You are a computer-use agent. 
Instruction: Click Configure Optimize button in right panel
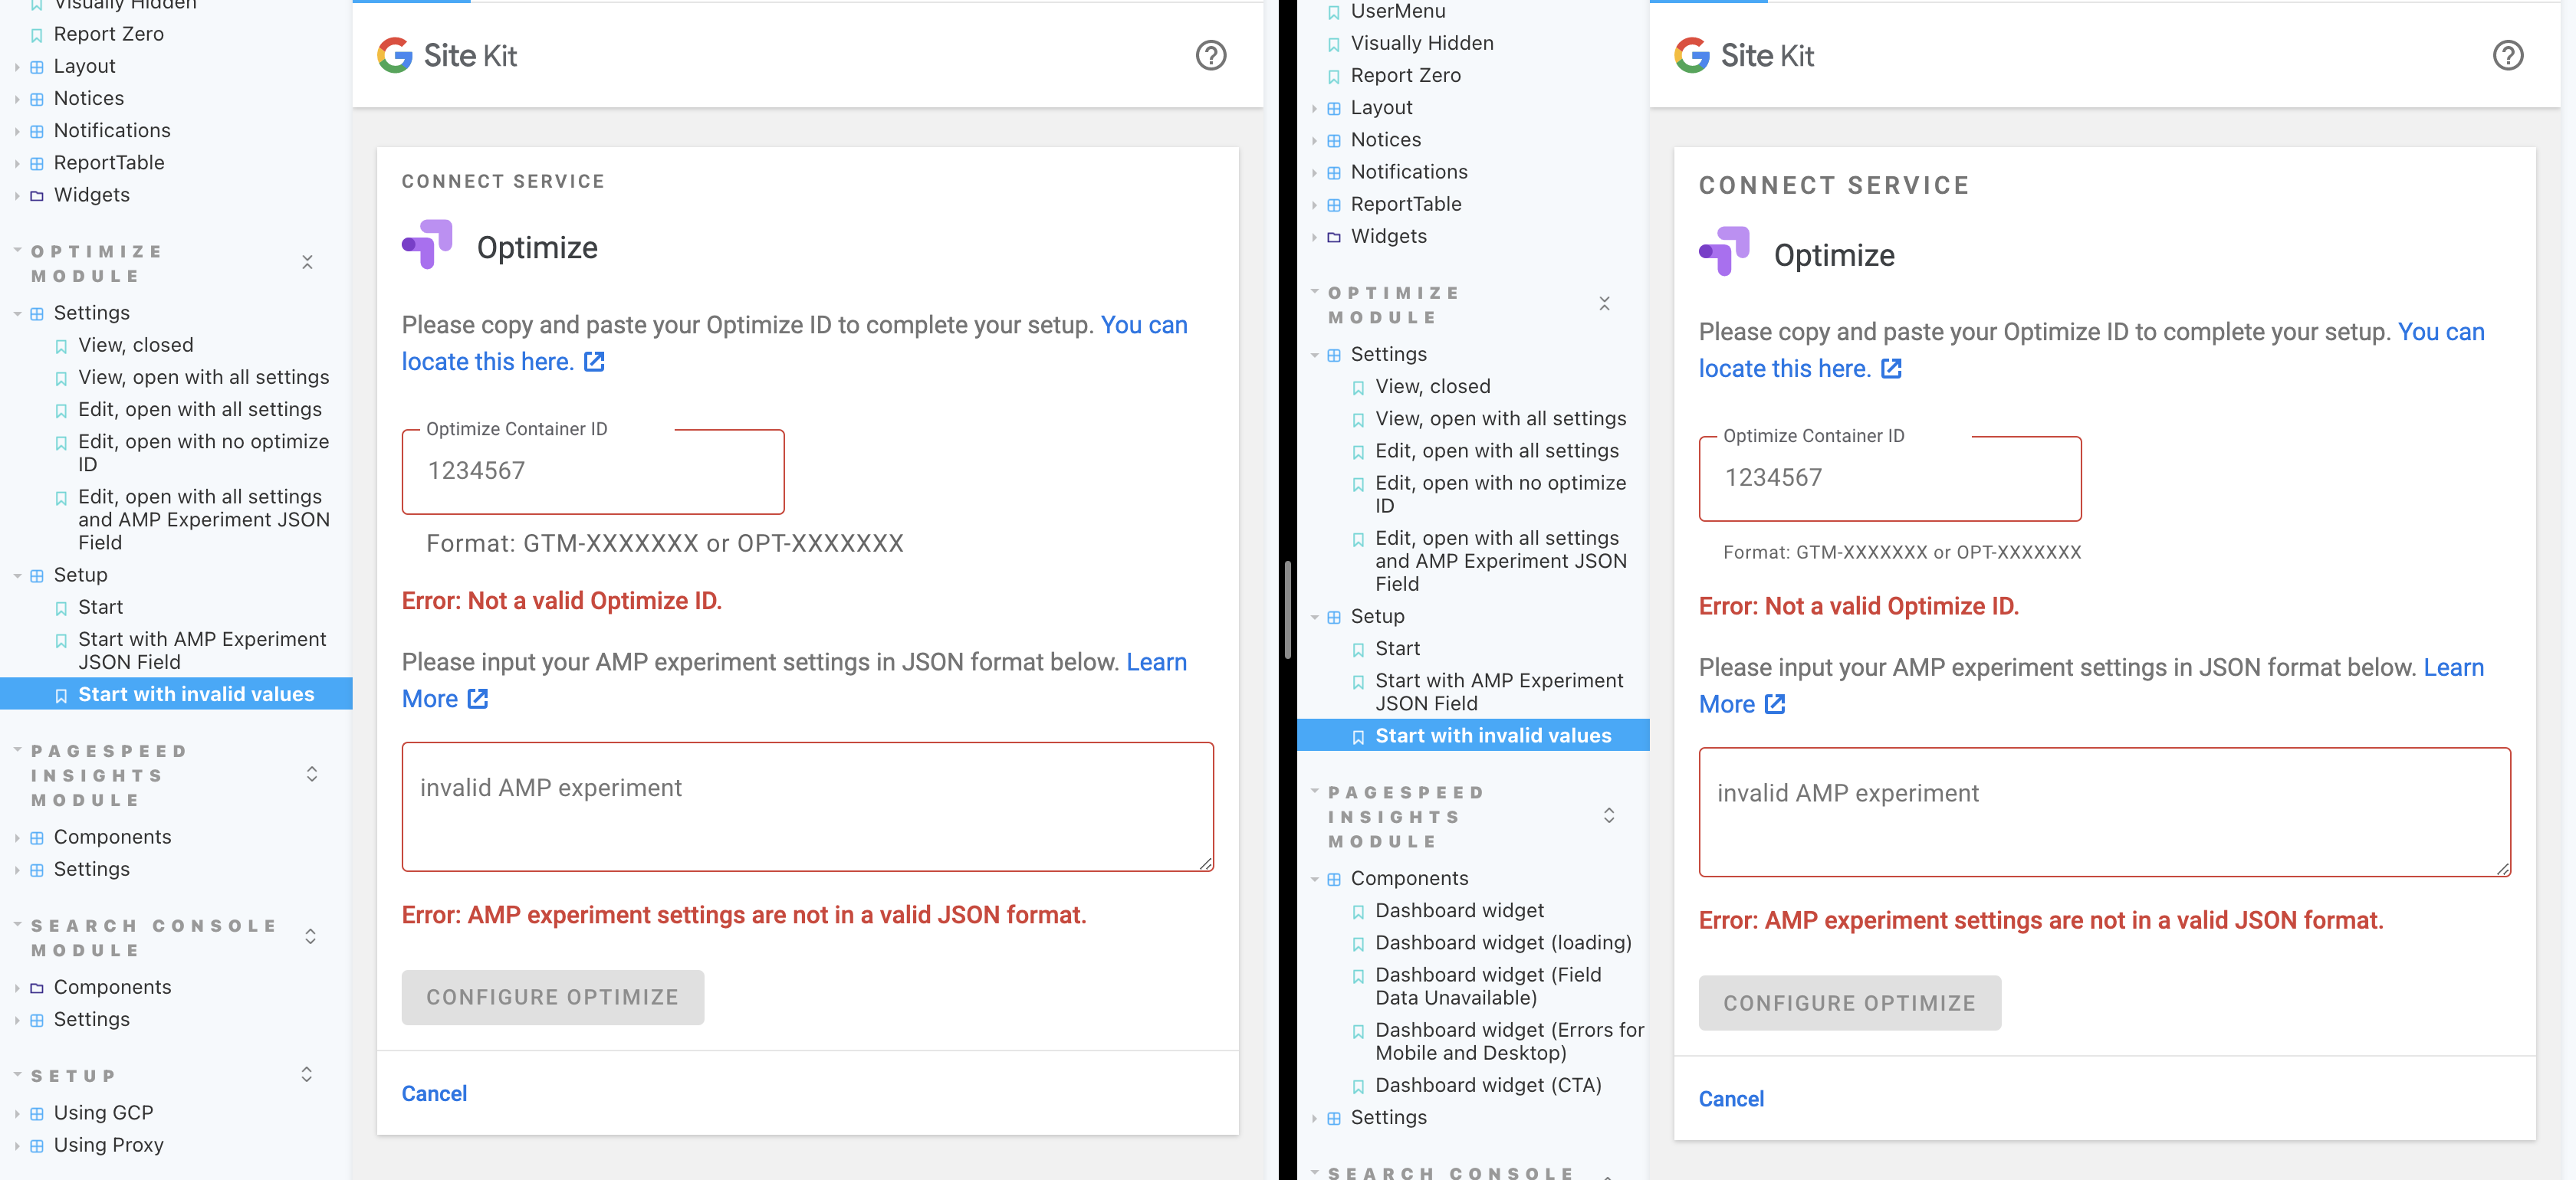coord(1850,1003)
